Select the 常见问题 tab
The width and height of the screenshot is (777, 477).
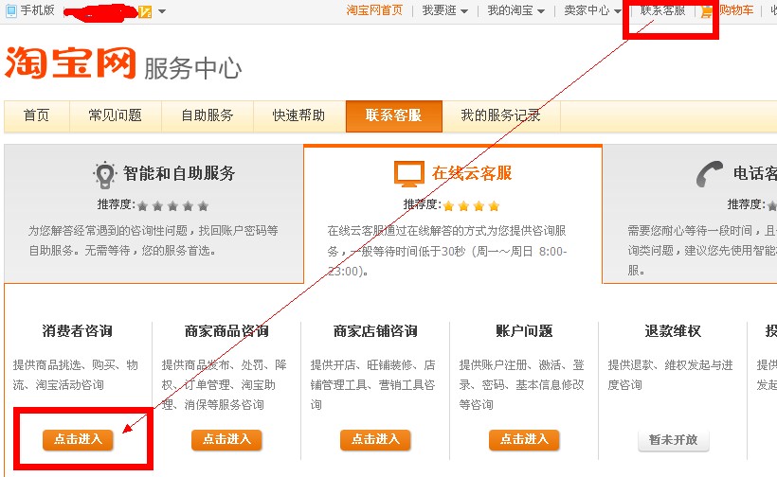tap(115, 115)
